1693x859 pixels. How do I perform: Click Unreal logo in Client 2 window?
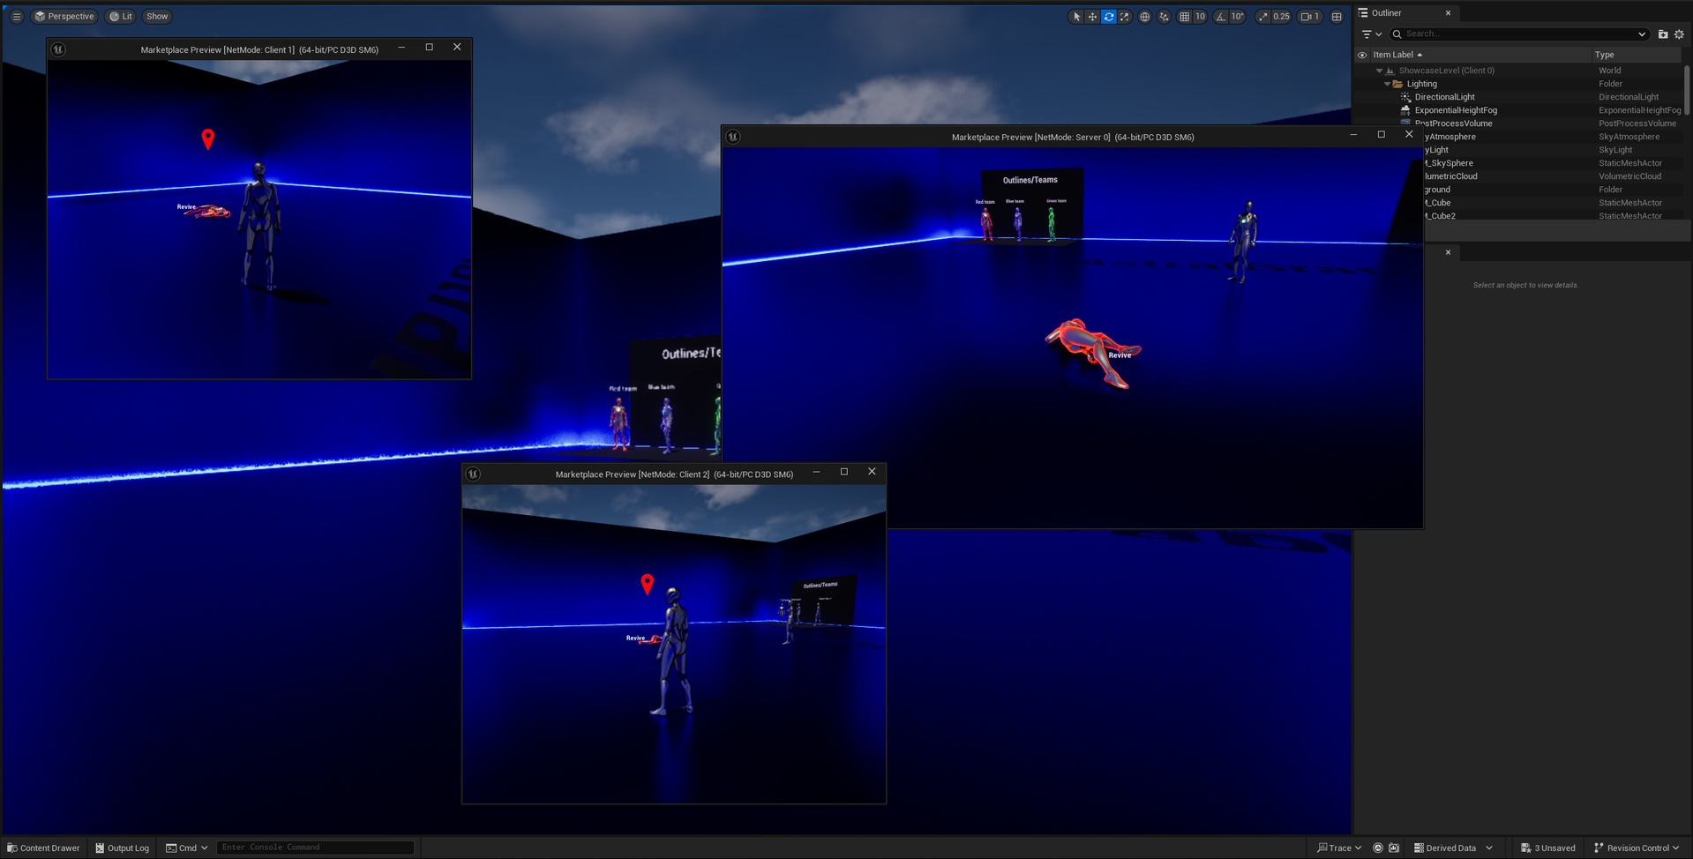[x=473, y=474]
